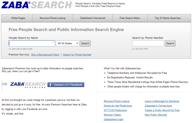Open New Public Records link

point(156,115)
